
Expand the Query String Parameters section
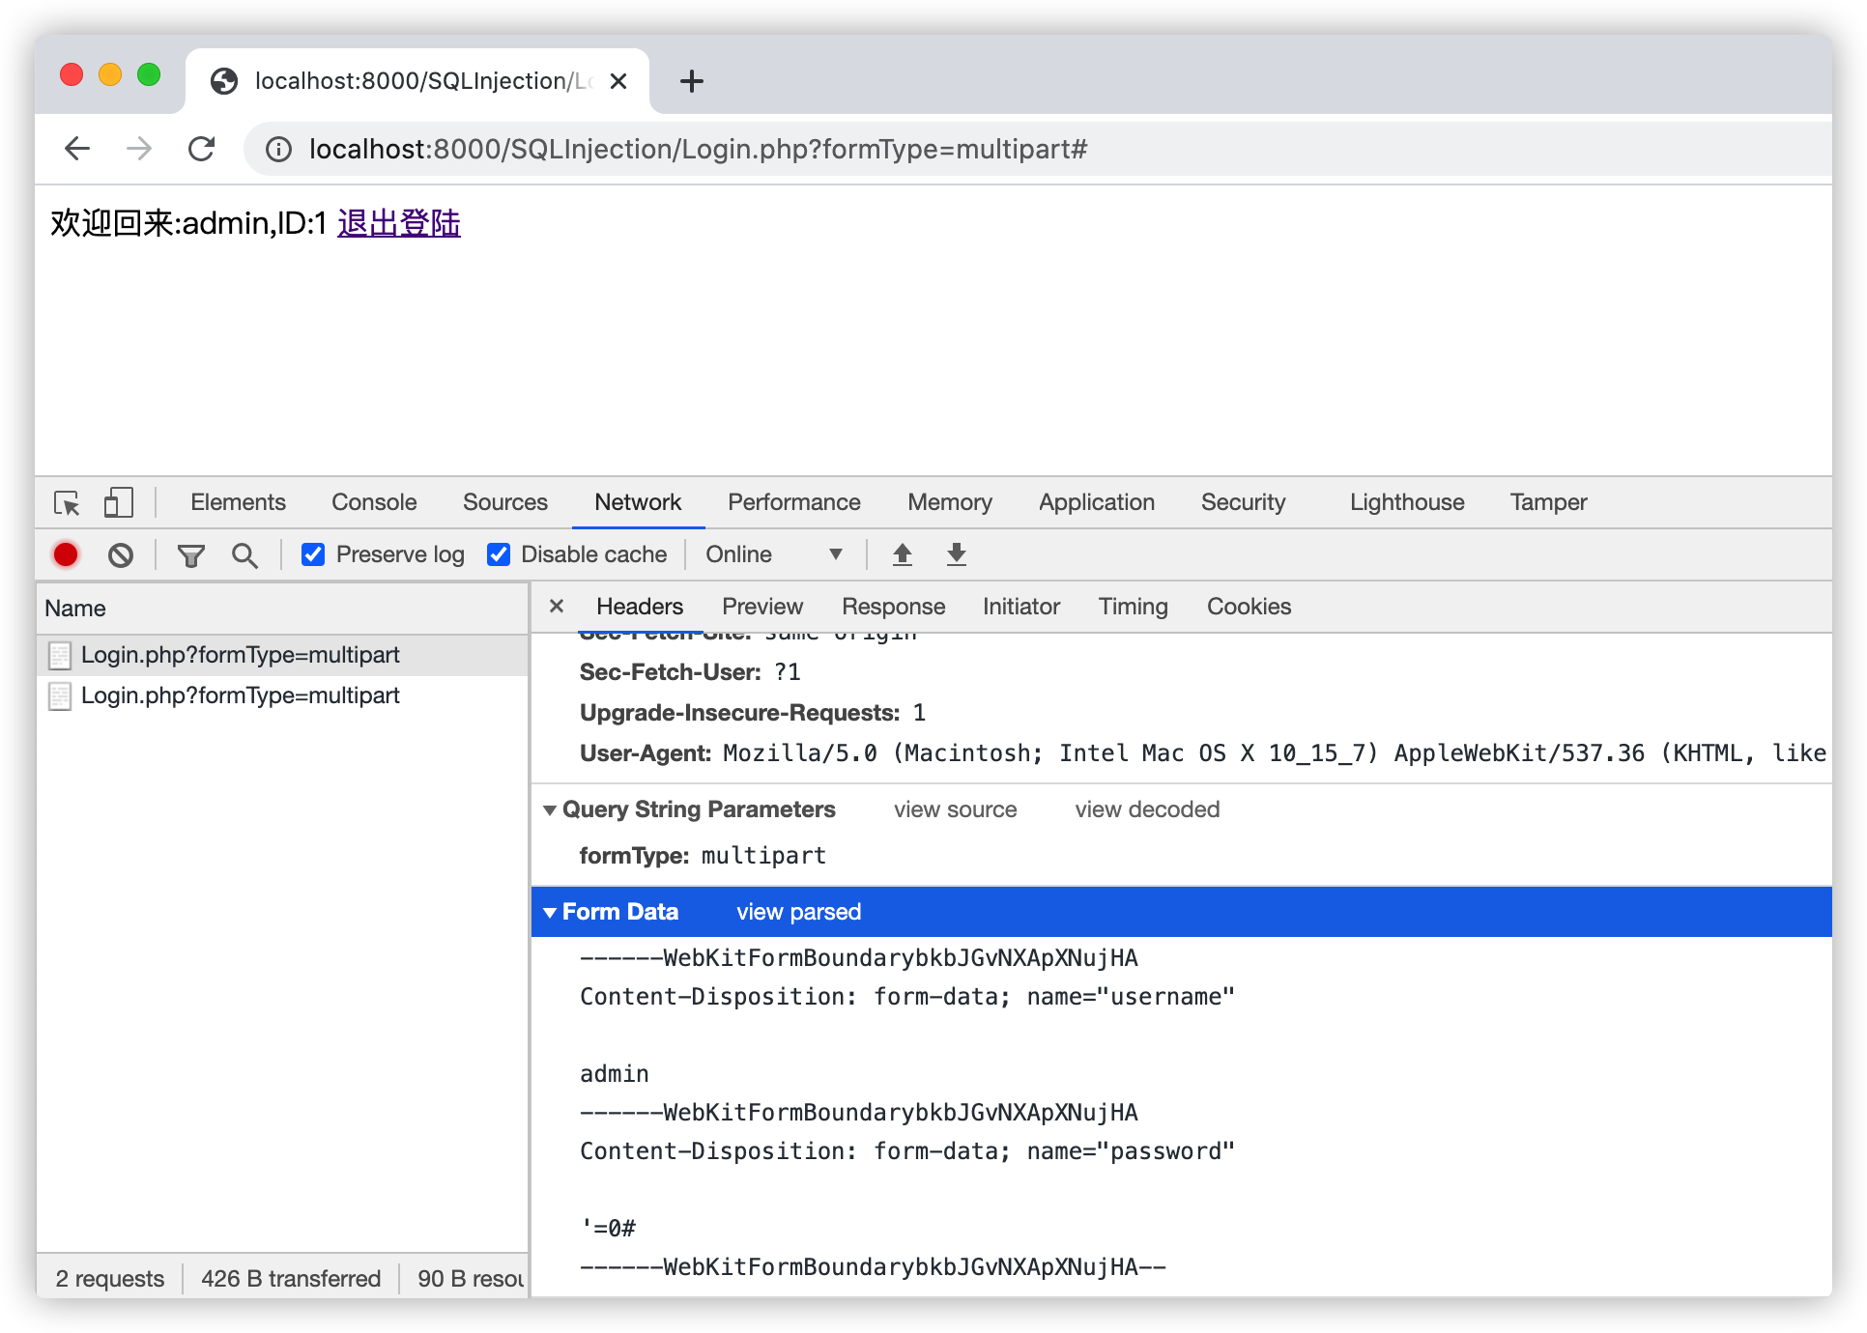[x=553, y=808]
